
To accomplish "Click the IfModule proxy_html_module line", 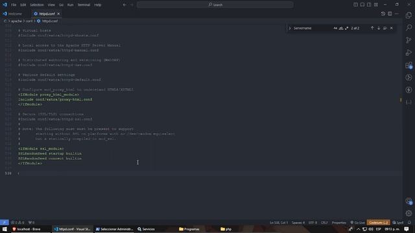I will pyautogui.click(x=49, y=94).
